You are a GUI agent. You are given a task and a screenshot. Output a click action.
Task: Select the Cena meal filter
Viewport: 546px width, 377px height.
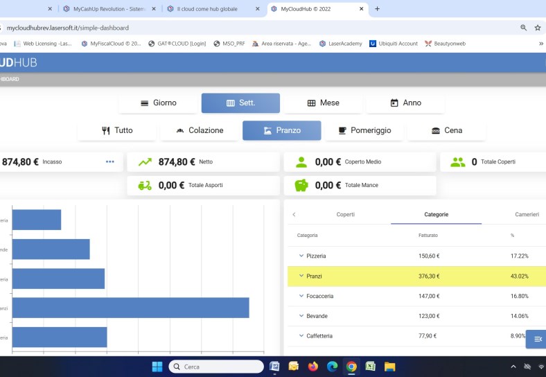[x=446, y=130]
